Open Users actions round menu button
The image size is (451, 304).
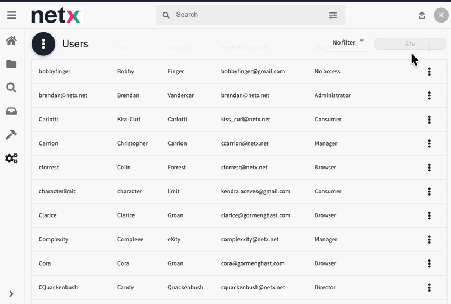click(43, 44)
